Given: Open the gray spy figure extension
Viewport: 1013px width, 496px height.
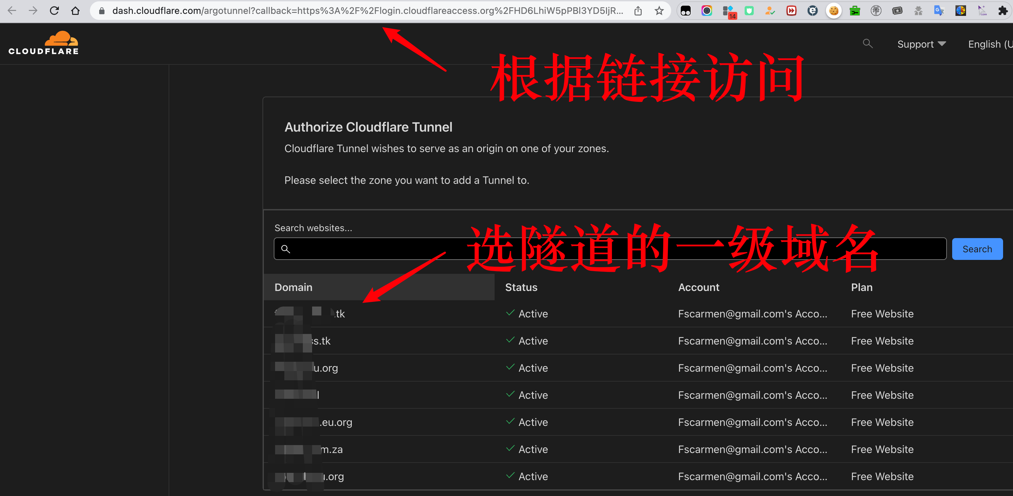Looking at the screenshot, I should [x=918, y=11].
